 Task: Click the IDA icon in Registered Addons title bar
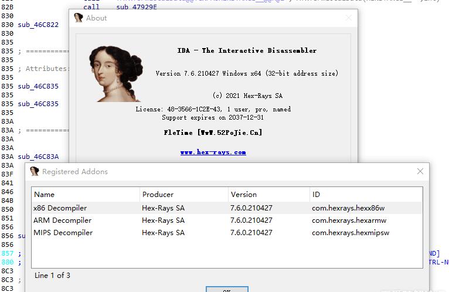[35, 171]
